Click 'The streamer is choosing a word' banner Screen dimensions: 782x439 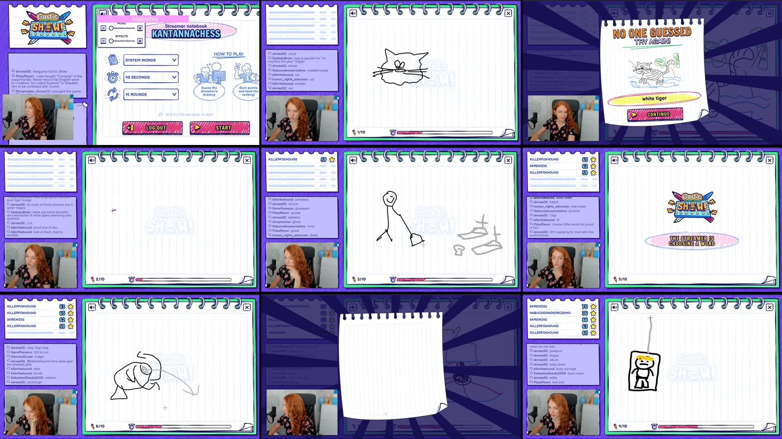(692, 241)
